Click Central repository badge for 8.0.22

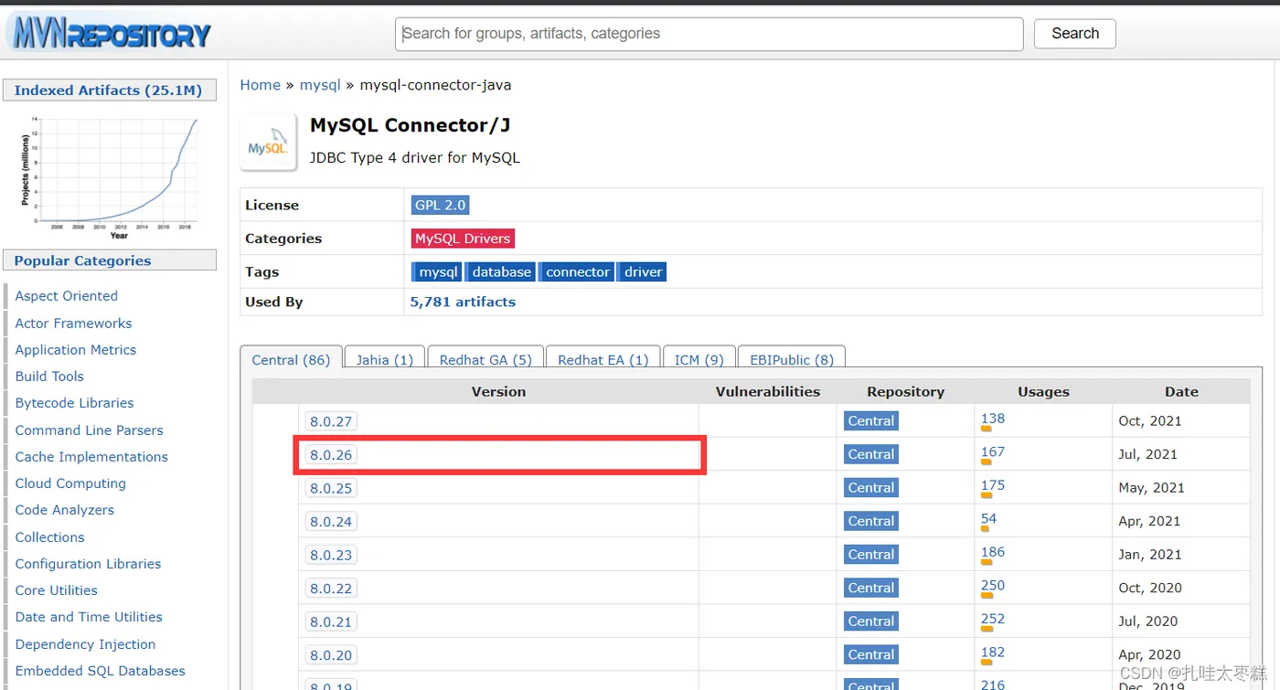coord(871,588)
